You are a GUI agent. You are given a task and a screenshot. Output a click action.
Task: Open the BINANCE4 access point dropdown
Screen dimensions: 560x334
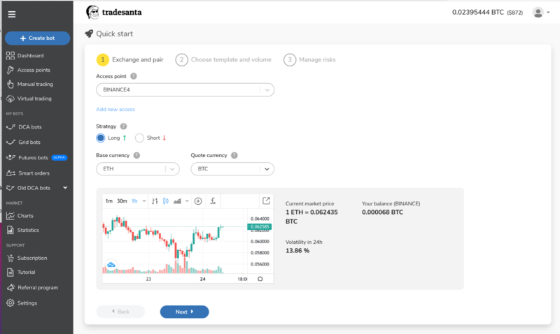[185, 90]
